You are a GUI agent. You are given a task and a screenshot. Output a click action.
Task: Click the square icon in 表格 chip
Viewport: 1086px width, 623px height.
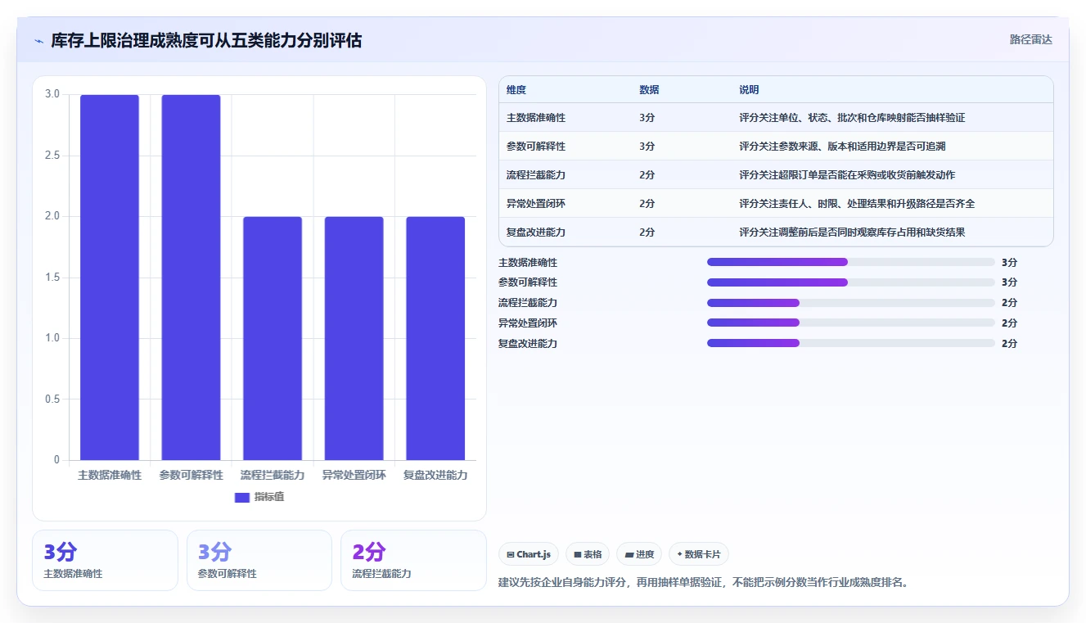(577, 554)
